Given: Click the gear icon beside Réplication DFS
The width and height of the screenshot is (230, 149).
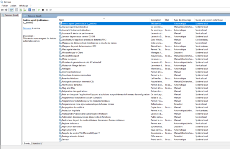Looking at the screenshot, I should [60, 130].
